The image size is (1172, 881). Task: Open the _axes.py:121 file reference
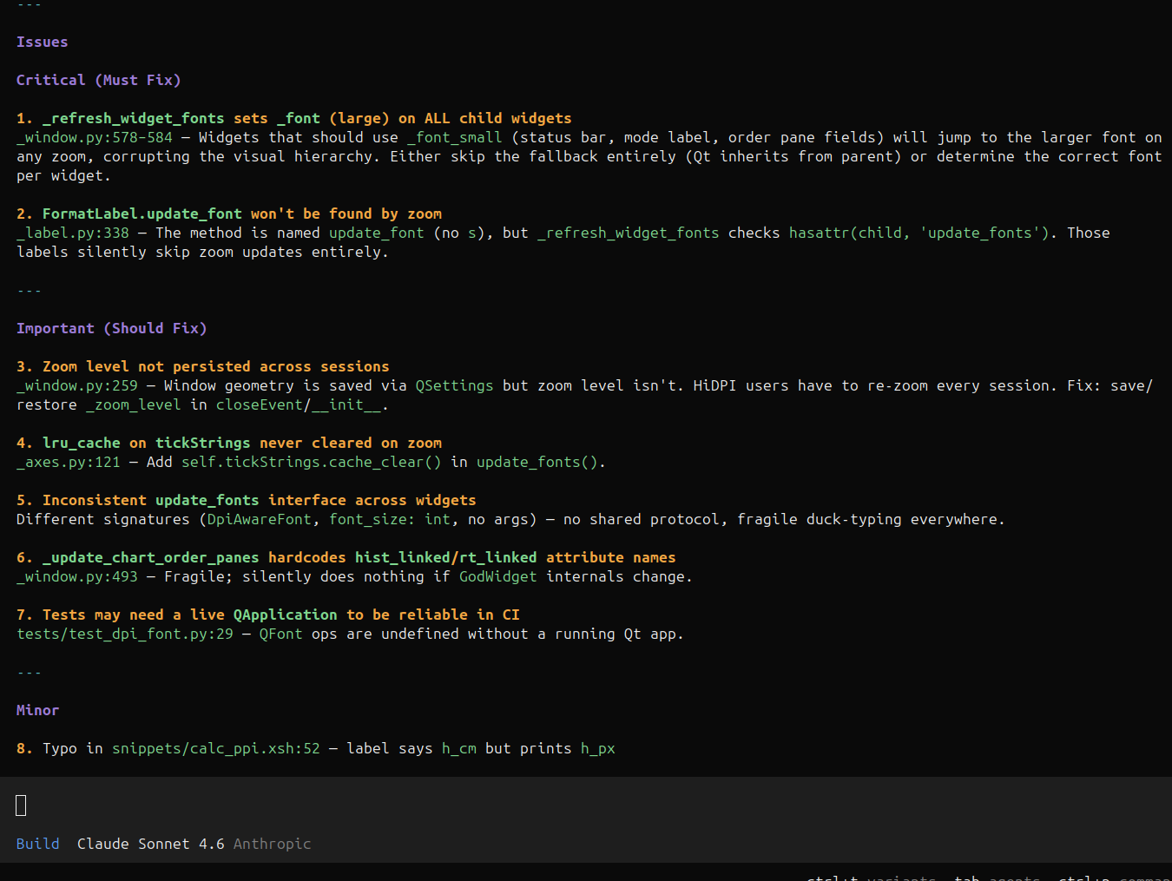[69, 462]
